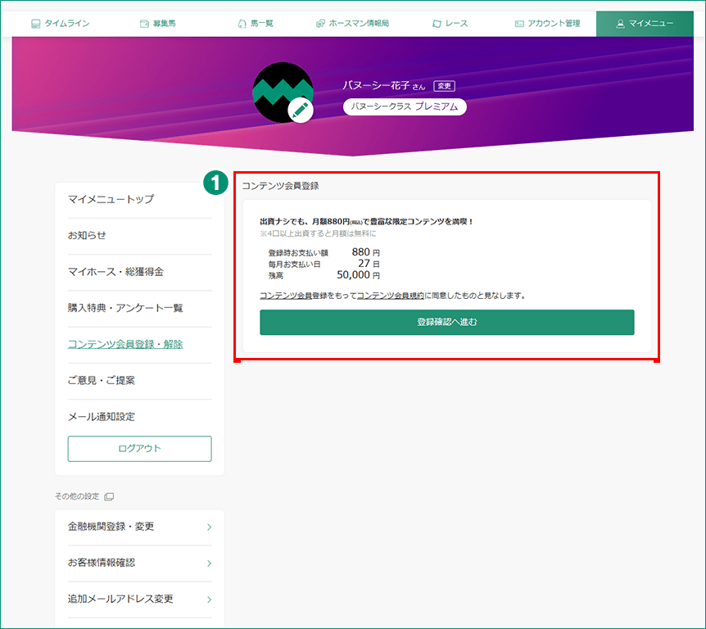706x629 pixels.
Task: Open the コンテンツ会員規約 link
Action: pyautogui.click(x=391, y=296)
